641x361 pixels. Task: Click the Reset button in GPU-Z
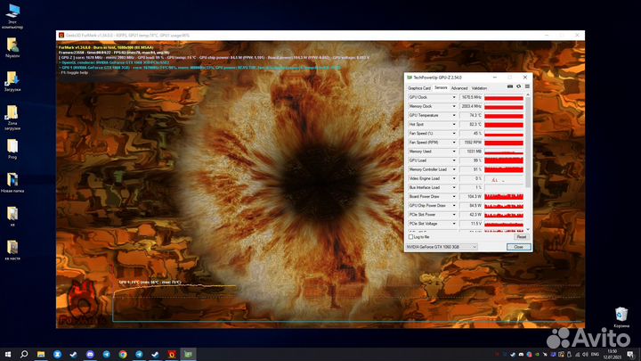click(x=521, y=237)
